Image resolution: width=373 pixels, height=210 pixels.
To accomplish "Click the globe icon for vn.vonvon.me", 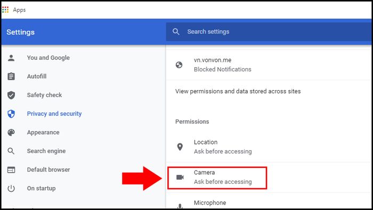I will pos(179,64).
